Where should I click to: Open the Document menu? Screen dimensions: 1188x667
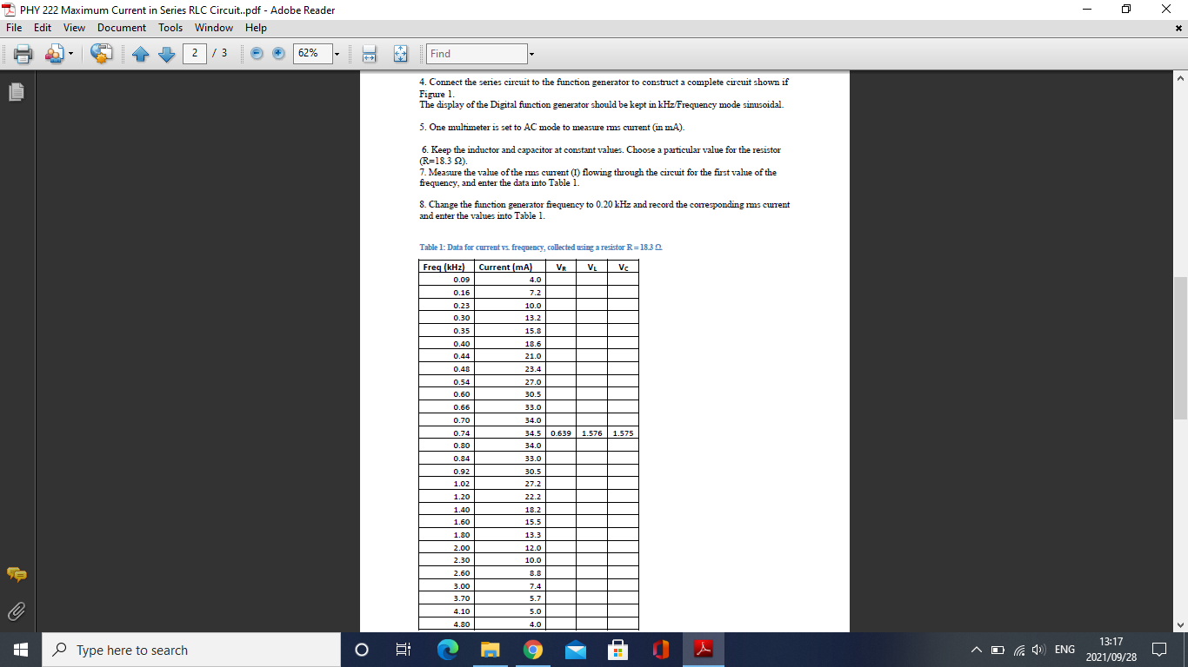[122, 28]
